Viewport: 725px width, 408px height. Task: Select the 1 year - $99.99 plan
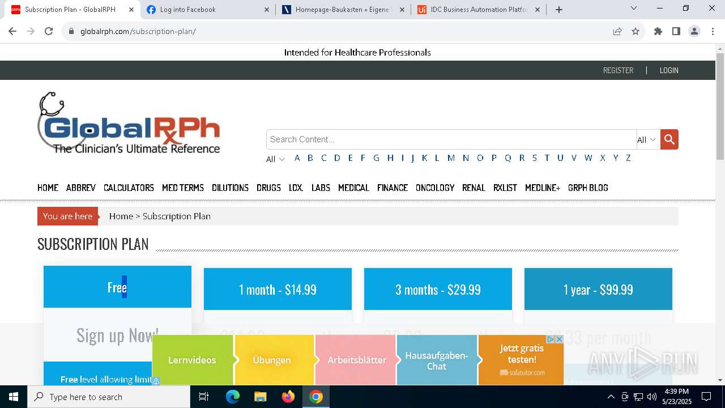[x=598, y=289]
